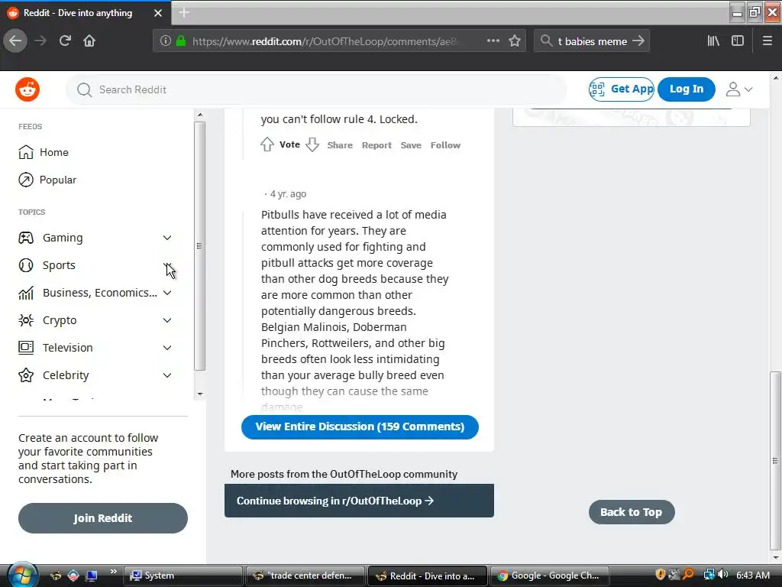Click the Crypto icon
The image size is (782, 587).
[x=26, y=320]
